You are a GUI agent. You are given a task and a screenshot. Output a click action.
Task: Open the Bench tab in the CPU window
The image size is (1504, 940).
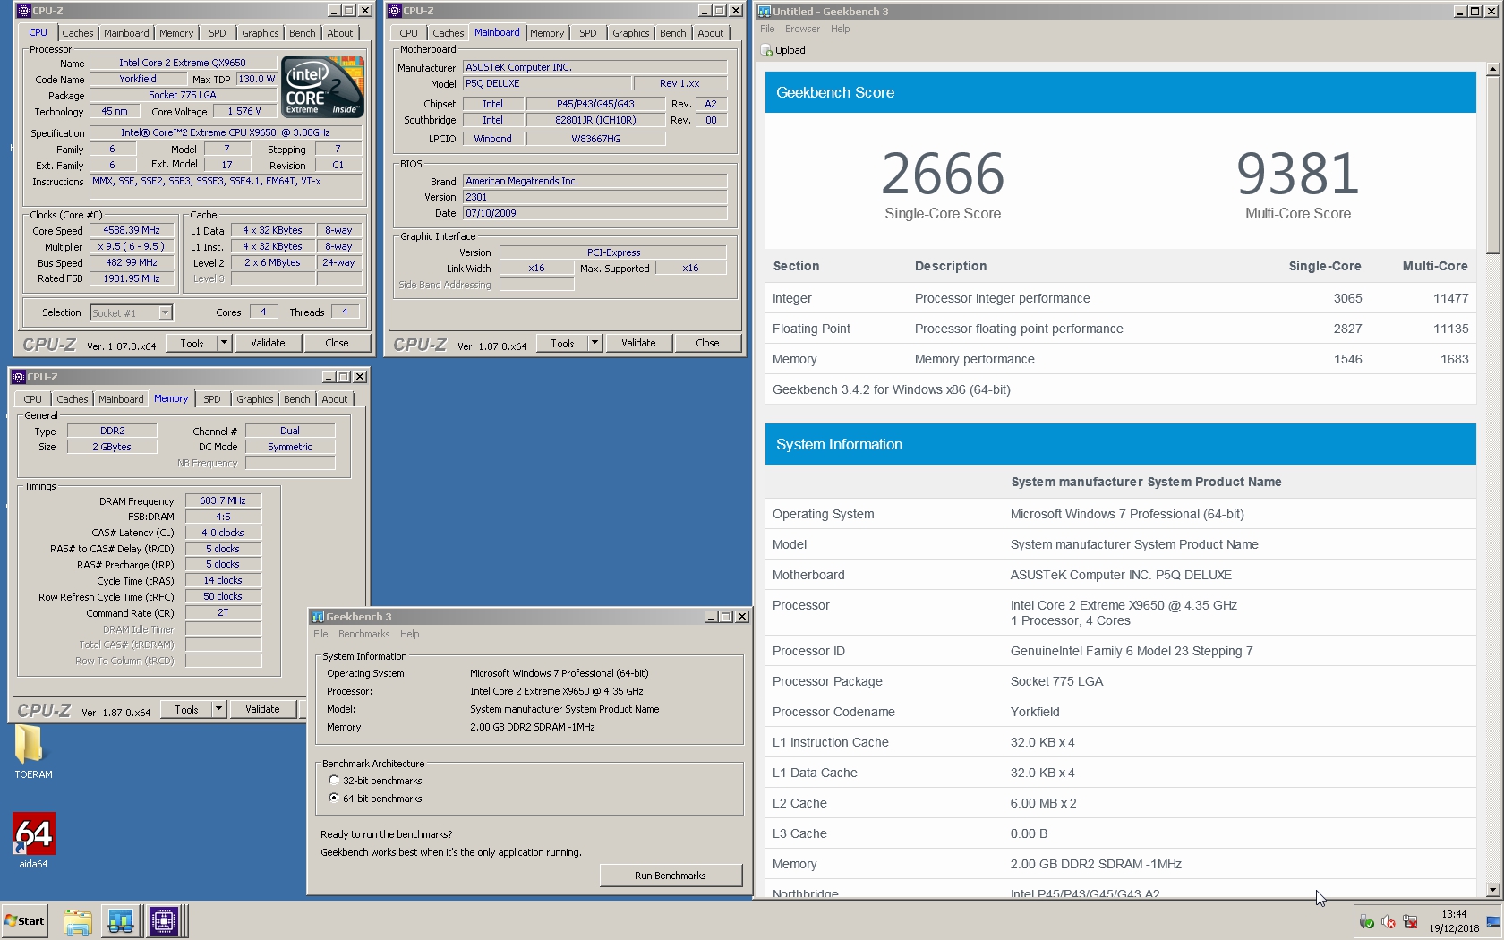(x=303, y=33)
